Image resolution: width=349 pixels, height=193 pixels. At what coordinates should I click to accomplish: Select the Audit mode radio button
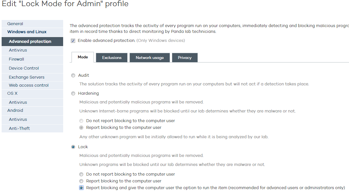(x=73, y=75)
